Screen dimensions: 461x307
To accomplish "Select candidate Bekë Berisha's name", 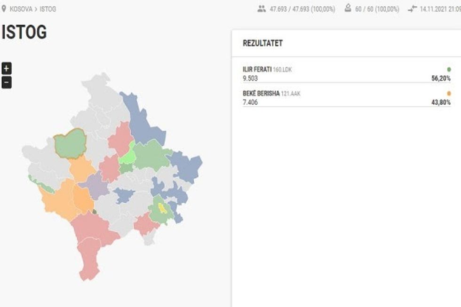I will pos(260,94).
